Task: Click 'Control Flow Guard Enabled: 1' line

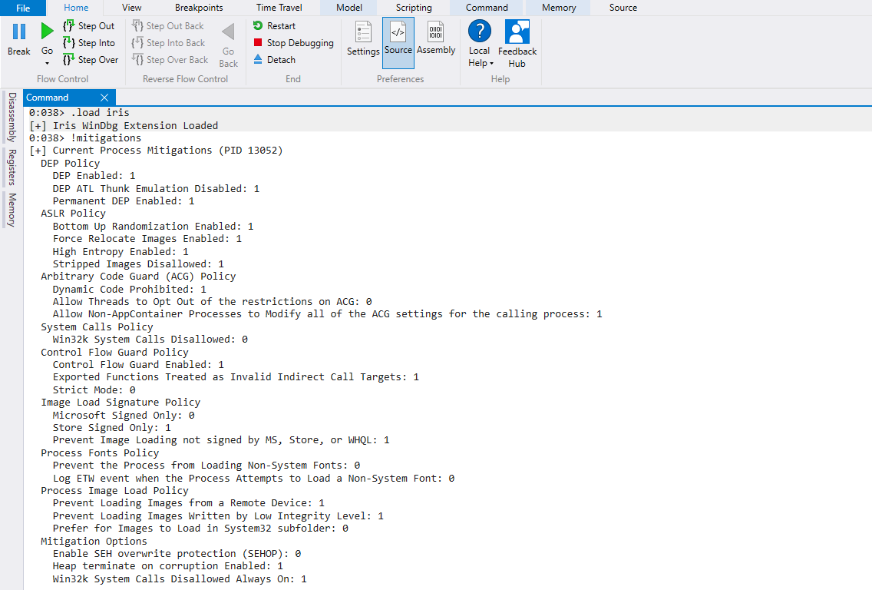Action: (x=138, y=365)
